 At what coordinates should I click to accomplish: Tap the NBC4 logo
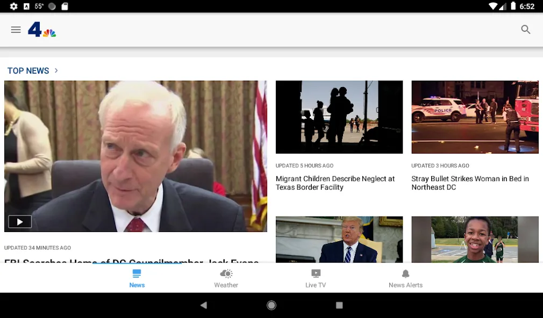pyautogui.click(x=42, y=30)
